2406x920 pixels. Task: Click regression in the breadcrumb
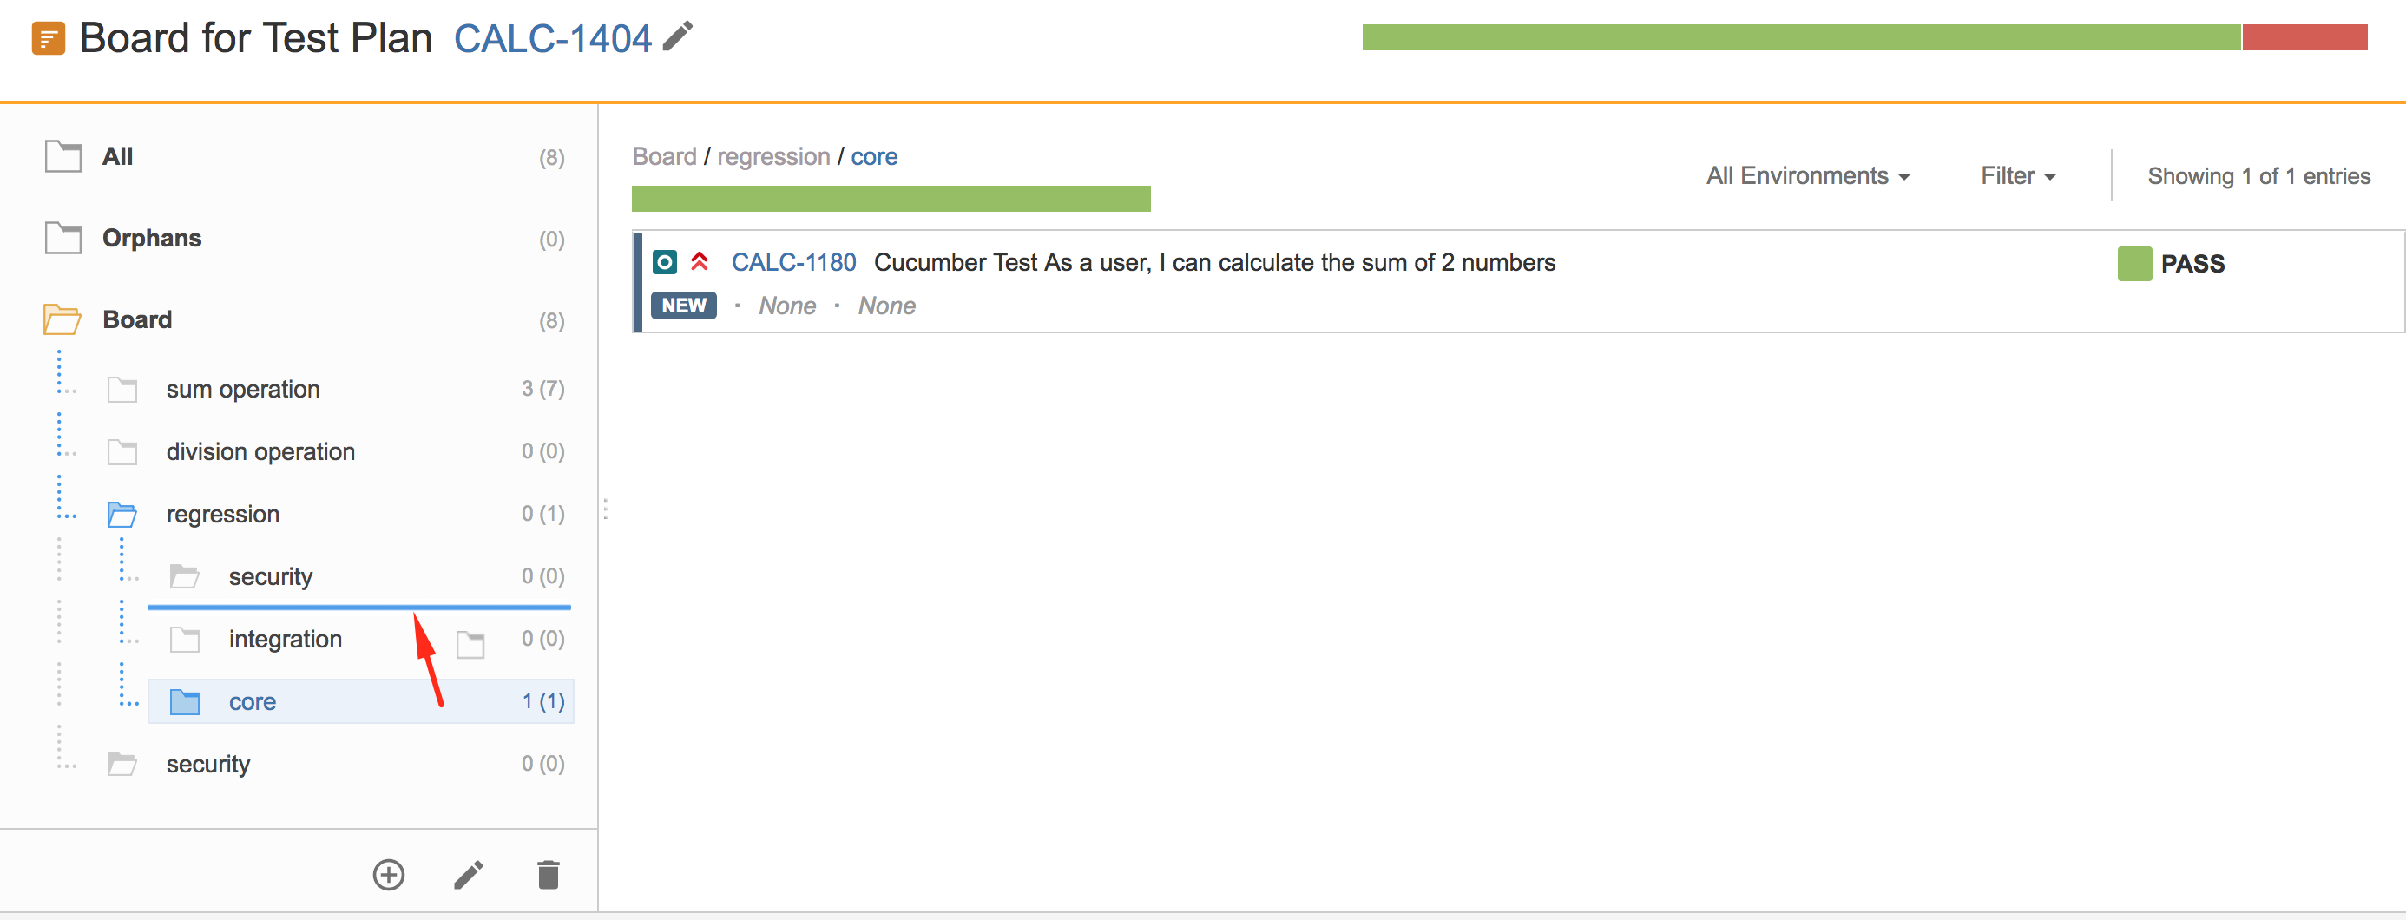point(773,157)
